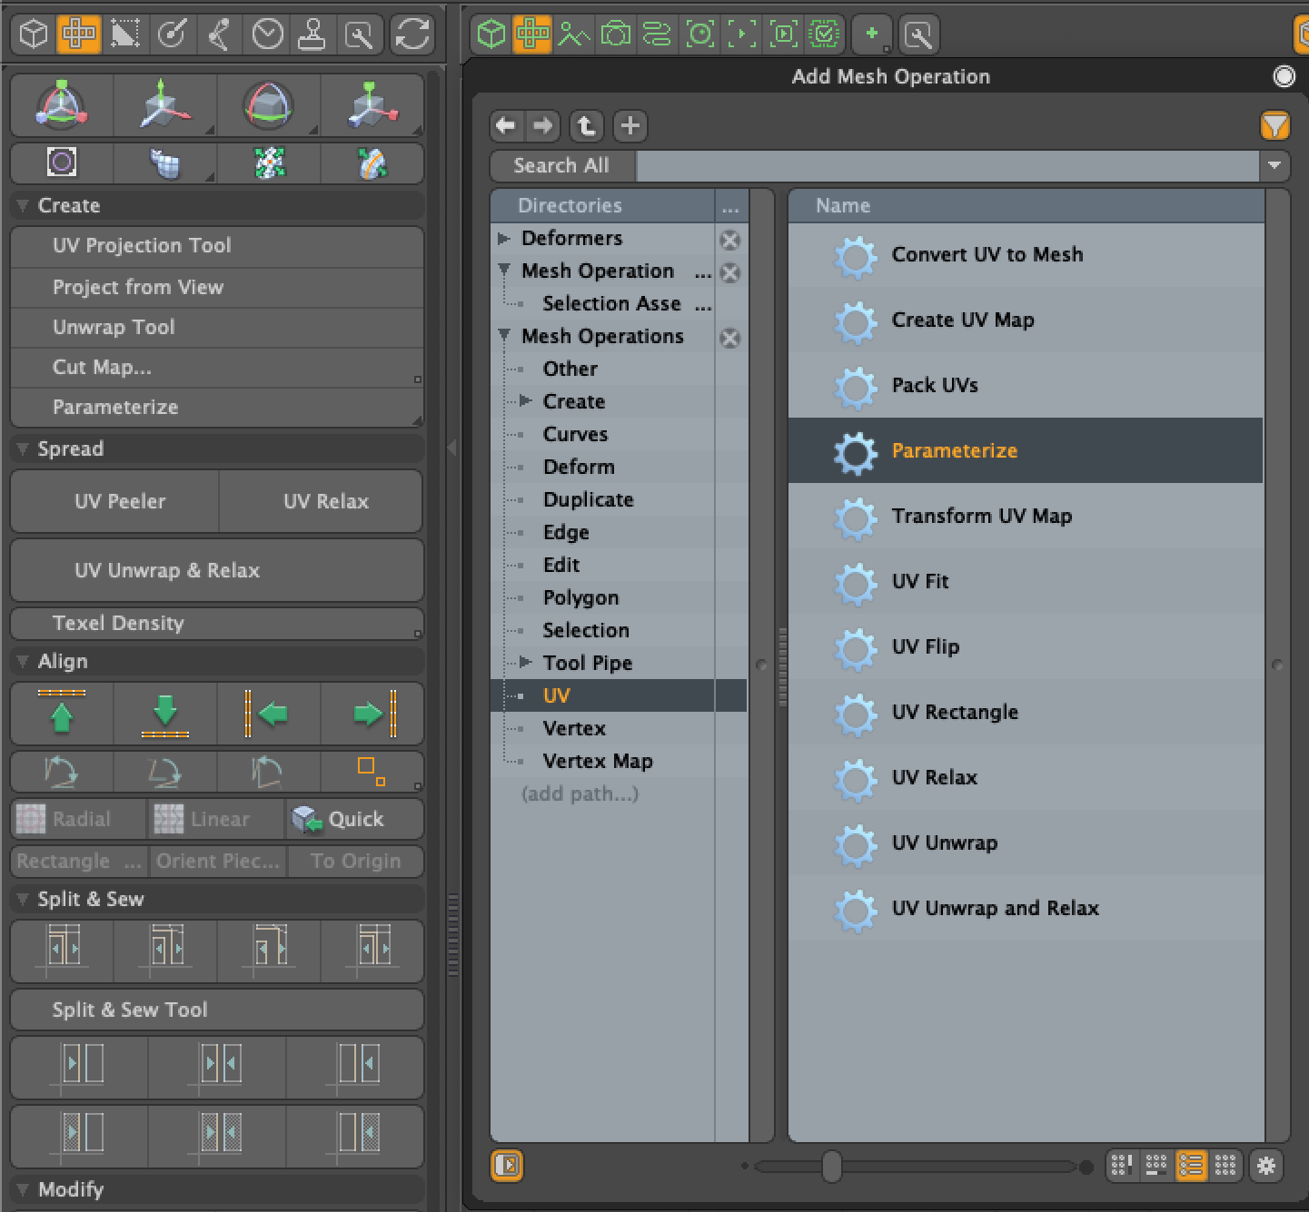The height and width of the screenshot is (1212, 1309).
Task: Click the Search All input field
Action: 947,165
